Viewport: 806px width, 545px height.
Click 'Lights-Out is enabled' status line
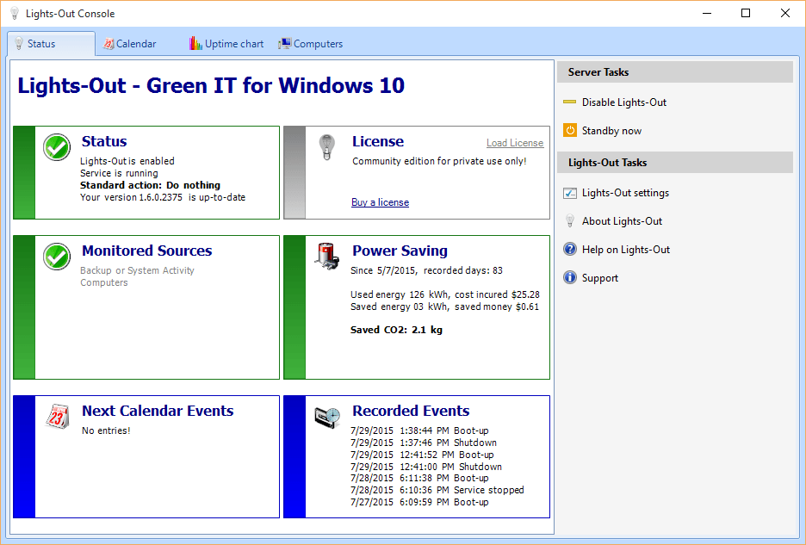[127, 162]
